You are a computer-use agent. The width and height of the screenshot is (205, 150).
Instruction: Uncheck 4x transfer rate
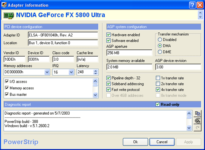(158, 90)
